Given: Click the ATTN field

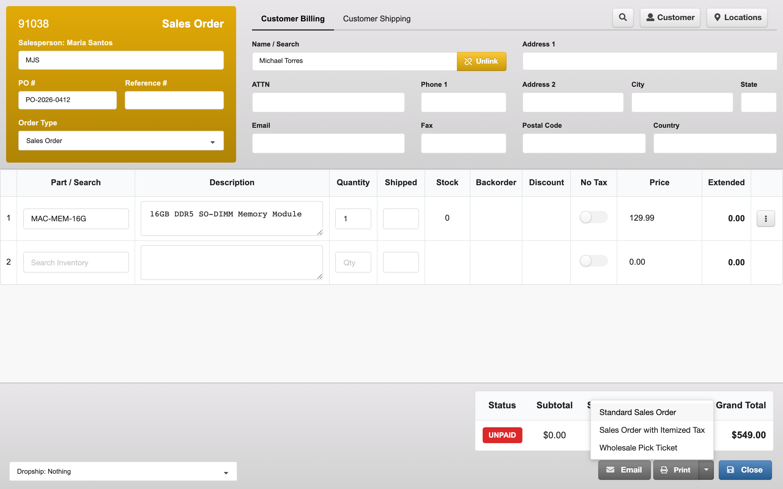Looking at the screenshot, I should point(328,102).
